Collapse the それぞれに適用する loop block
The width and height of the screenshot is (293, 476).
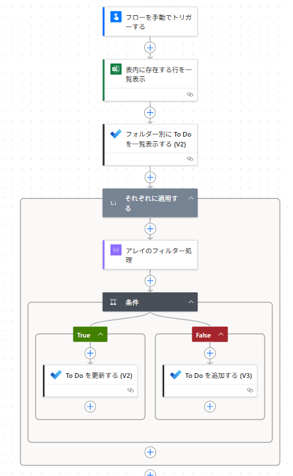click(191, 198)
